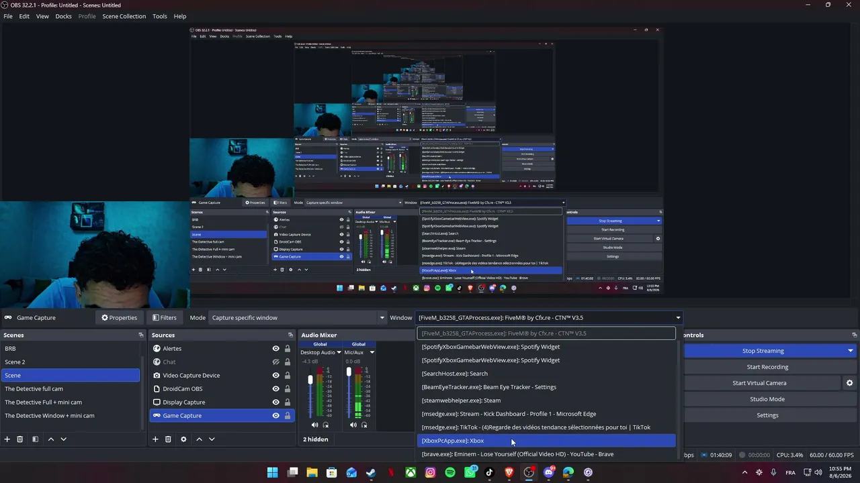Open Steam from the taskbar

point(371,472)
